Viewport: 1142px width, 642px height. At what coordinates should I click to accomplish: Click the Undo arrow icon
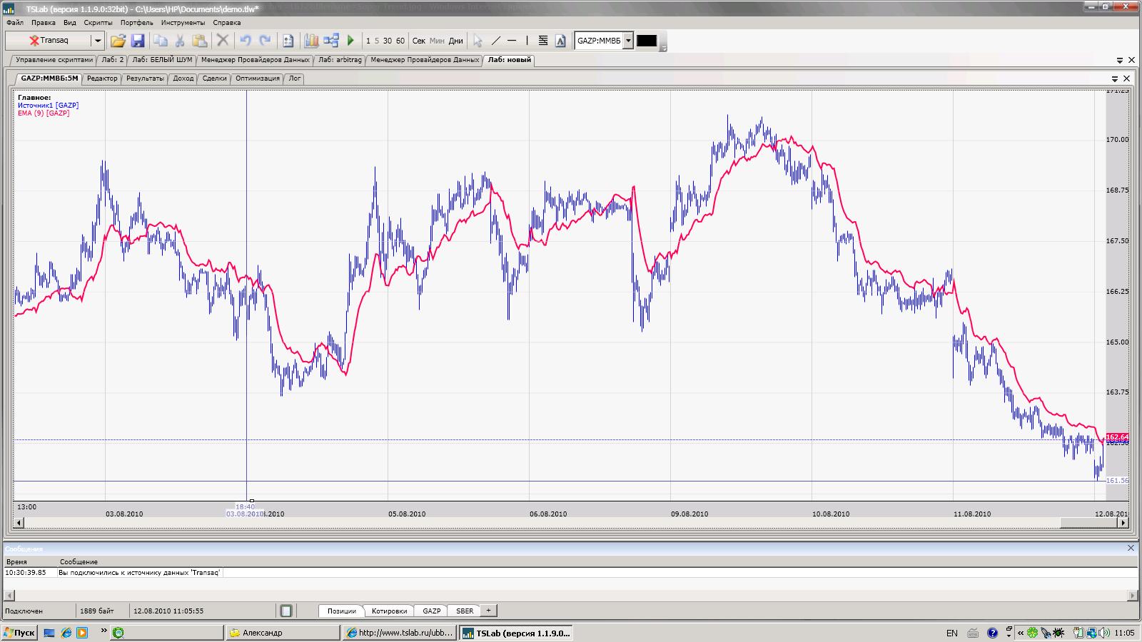point(245,41)
